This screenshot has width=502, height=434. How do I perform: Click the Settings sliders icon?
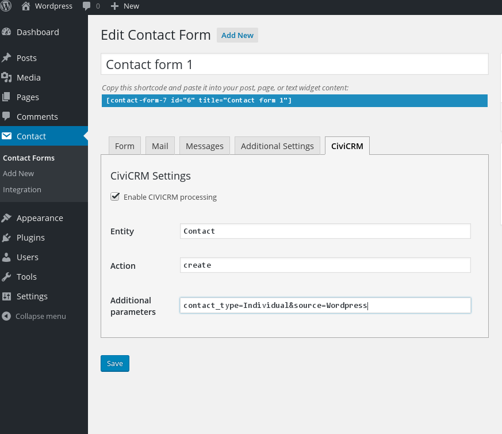(6, 296)
